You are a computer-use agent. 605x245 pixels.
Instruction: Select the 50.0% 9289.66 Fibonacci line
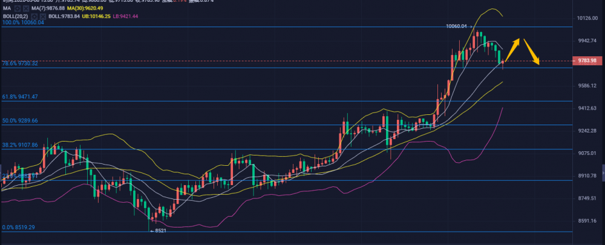click(x=21, y=121)
